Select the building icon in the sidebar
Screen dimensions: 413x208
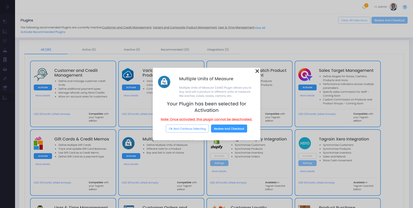tap(5, 60)
